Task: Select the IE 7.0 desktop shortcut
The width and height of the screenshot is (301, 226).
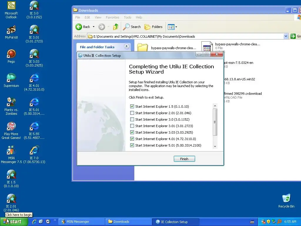Action: tap(34, 155)
